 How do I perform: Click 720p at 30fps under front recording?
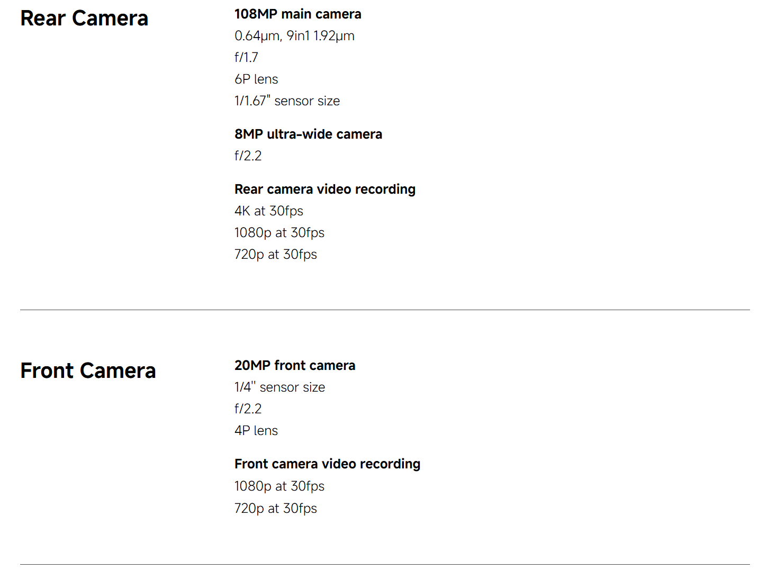(275, 509)
